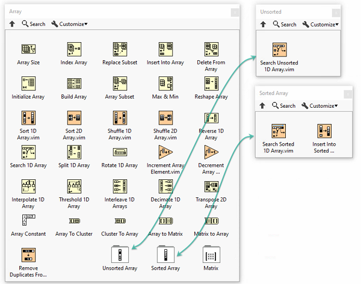Viewport: 361px width, 284px height.
Task: Select the Initialize Array function
Action: pyautogui.click(x=28, y=84)
